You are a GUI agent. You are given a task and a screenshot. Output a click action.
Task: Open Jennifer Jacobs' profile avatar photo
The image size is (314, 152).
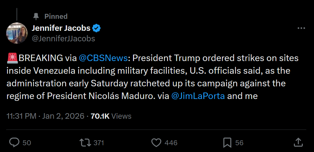click(x=17, y=33)
